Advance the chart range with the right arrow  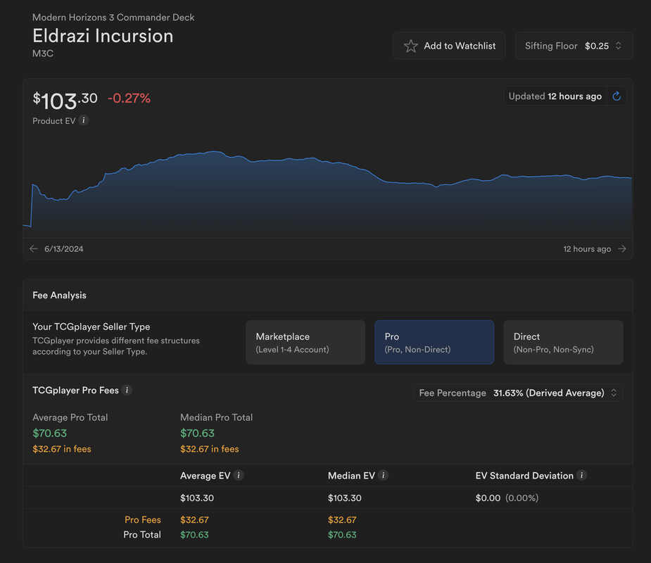(x=622, y=248)
